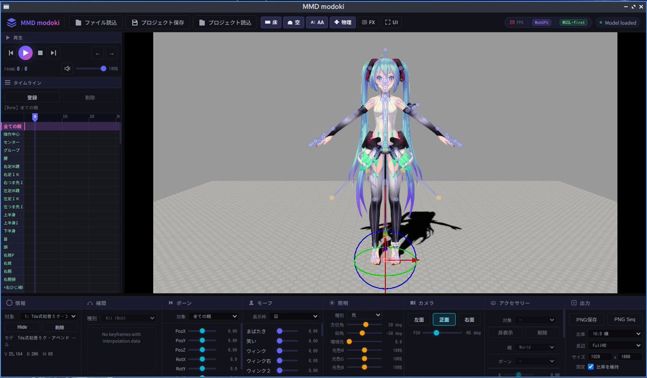647x378 pixels.
Task: Adjust the PosX bone slider
Action: pos(203,331)
